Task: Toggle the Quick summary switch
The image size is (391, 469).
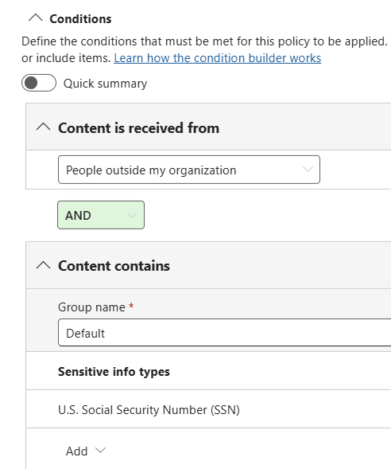Action: (x=39, y=83)
